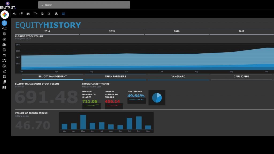Open the network nodes sidebar icon

pos(4,28)
